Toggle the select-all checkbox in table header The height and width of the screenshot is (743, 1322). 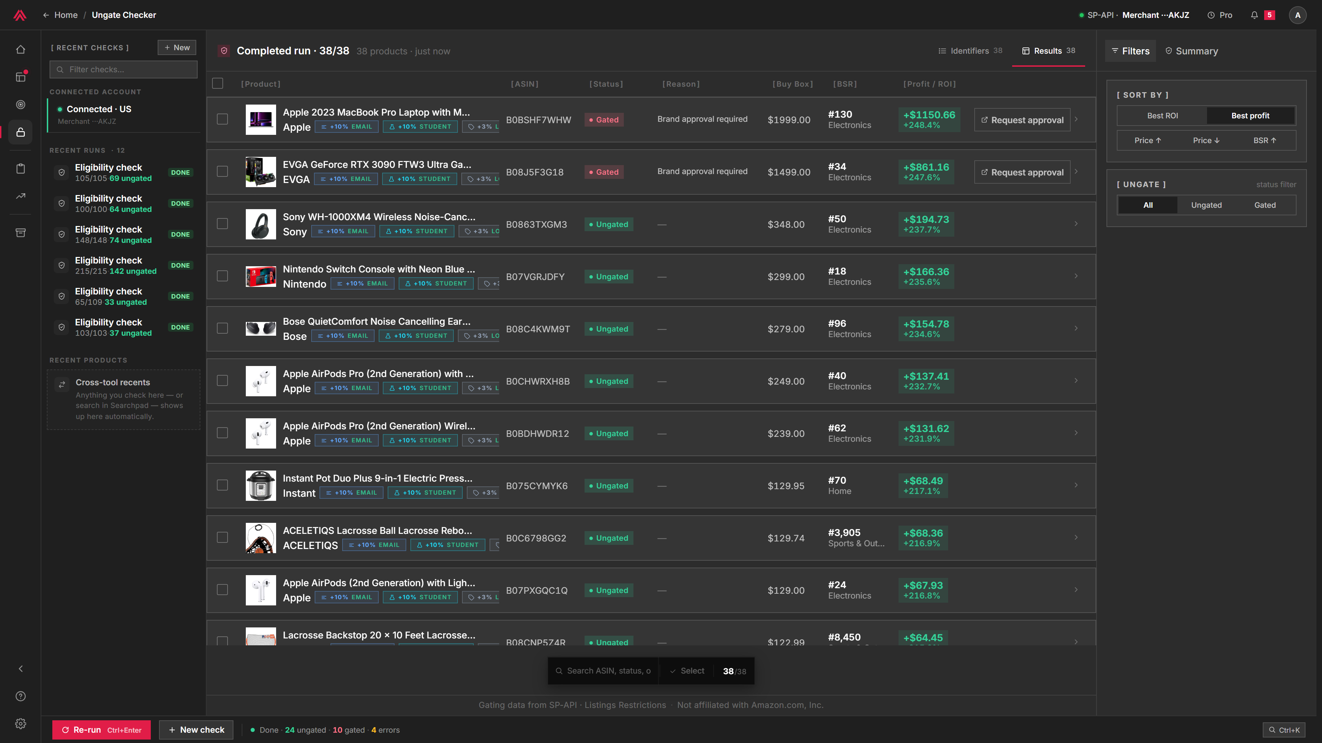[x=218, y=83]
